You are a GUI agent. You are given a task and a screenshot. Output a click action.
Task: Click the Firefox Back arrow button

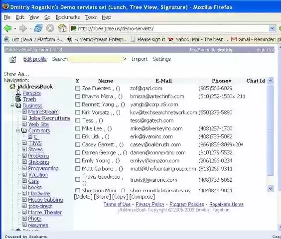[x=7, y=28]
